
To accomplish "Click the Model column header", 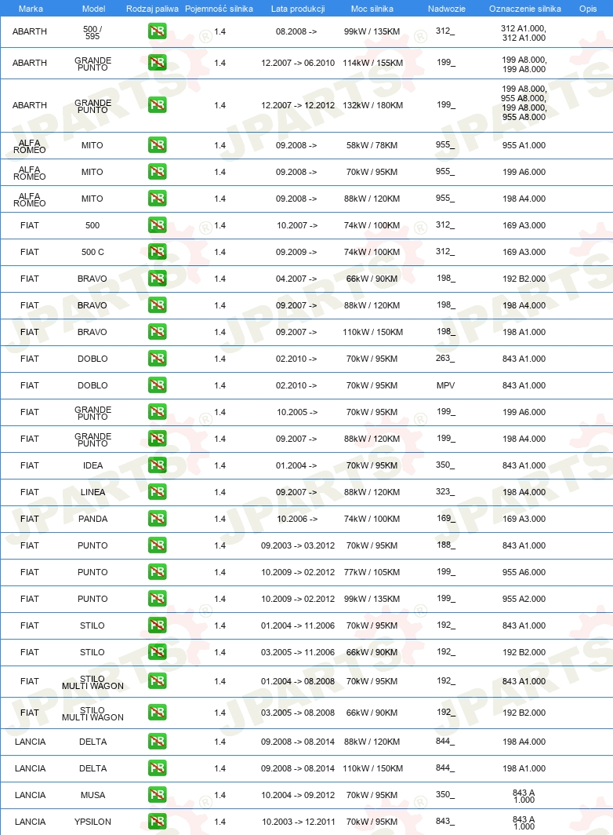I will (93, 9).
